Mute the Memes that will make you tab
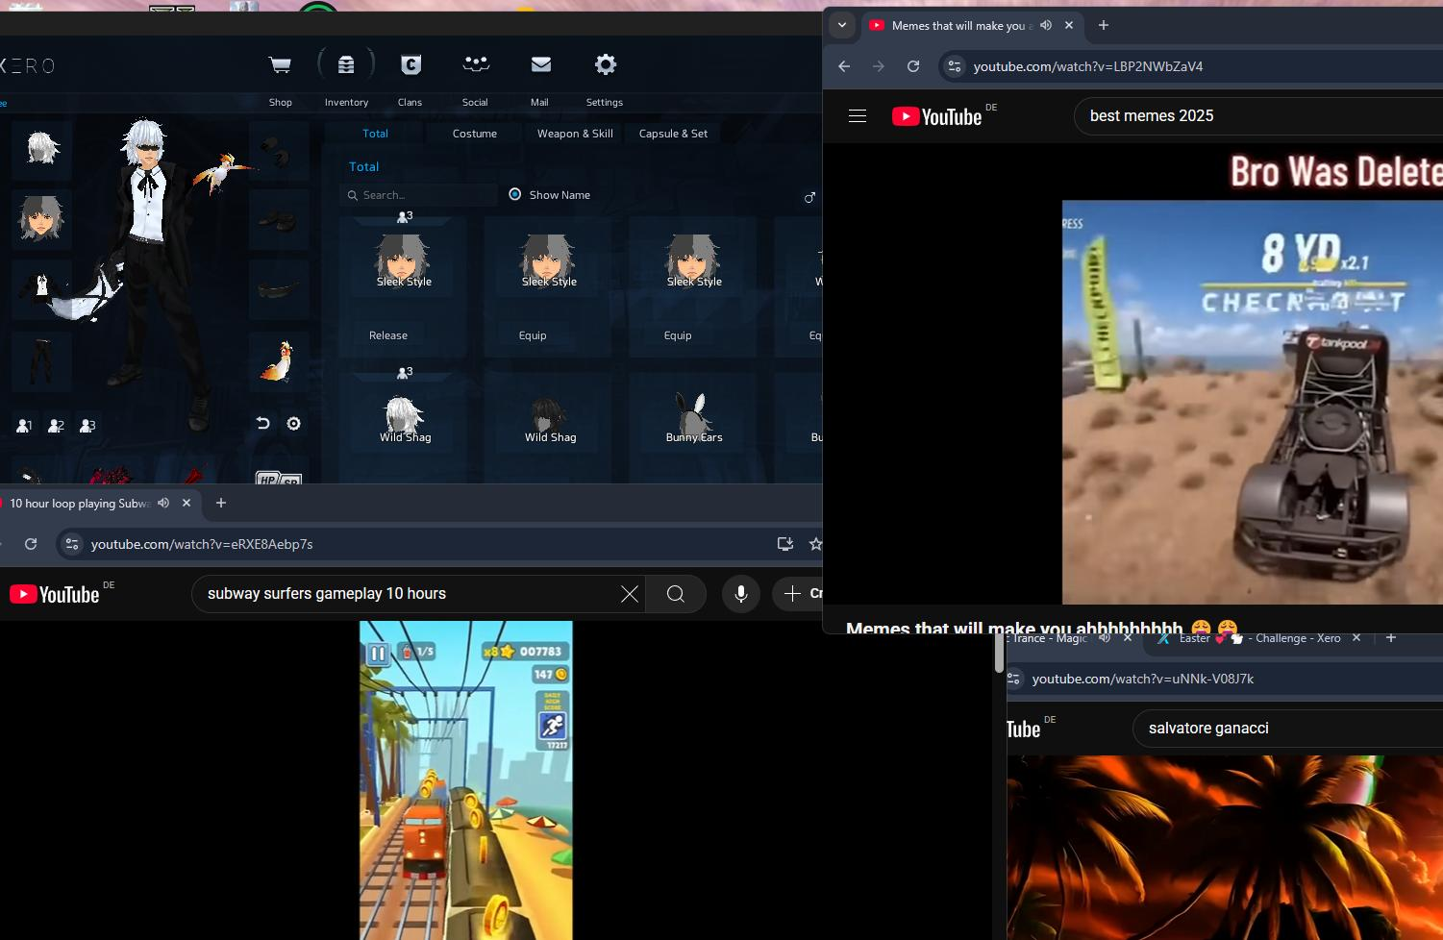The width and height of the screenshot is (1443, 940). coord(1046,26)
